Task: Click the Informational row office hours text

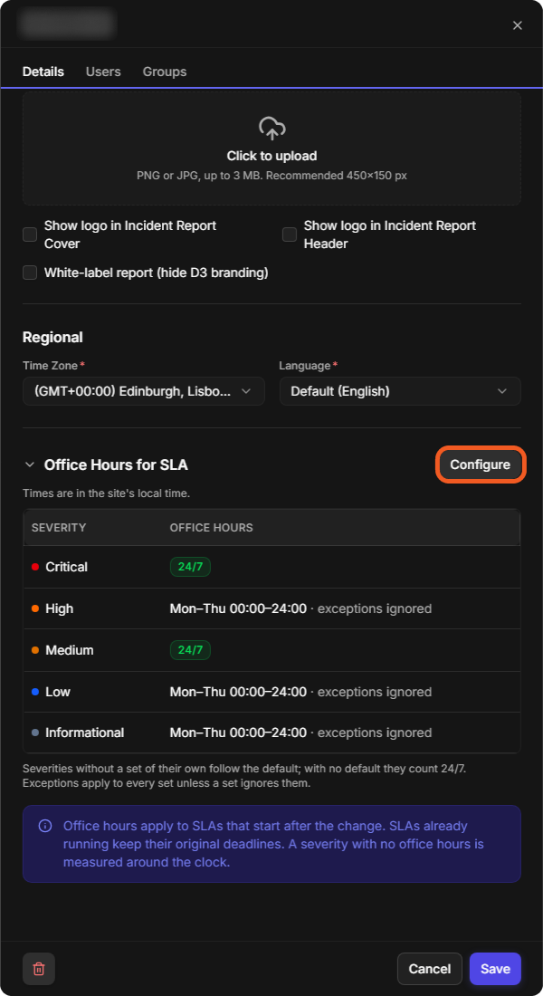Action: tap(300, 733)
